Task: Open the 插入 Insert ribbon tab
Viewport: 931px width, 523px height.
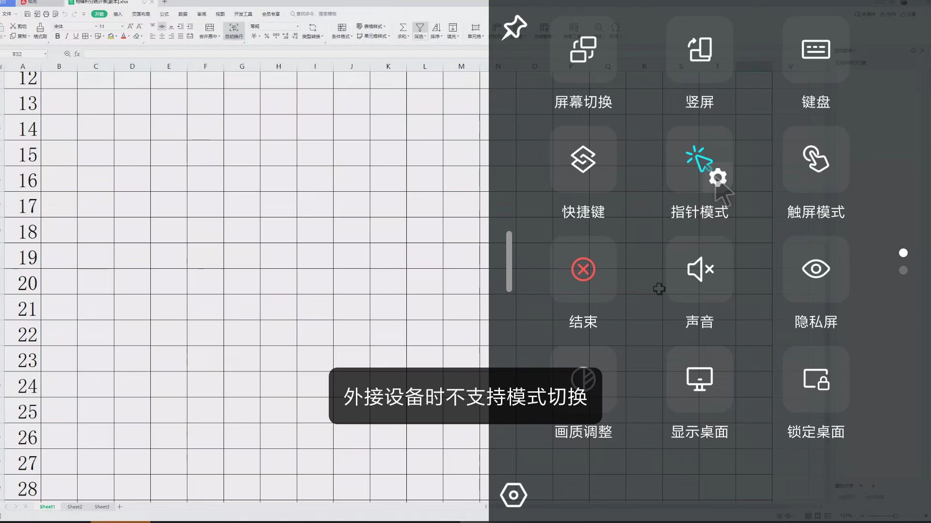Action: tap(118, 14)
